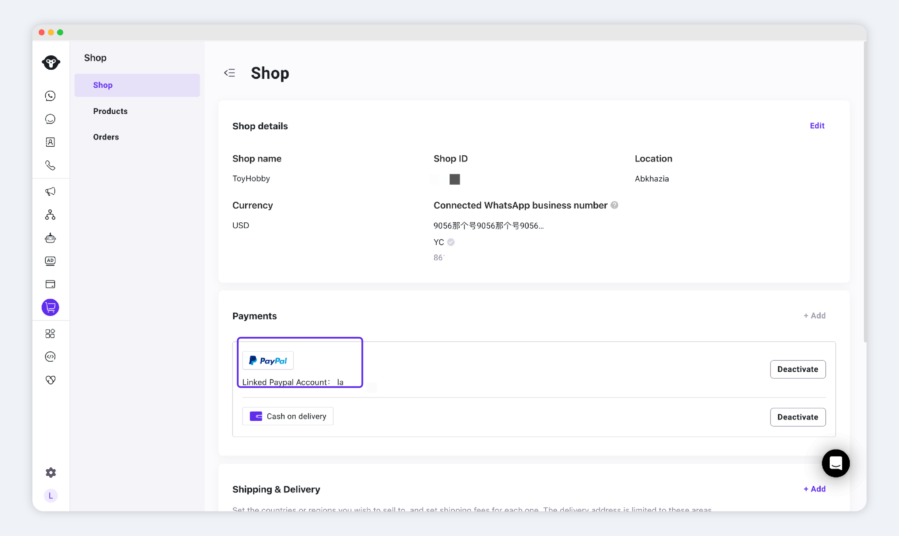Image resolution: width=899 pixels, height=536 pixels.
Task: Open the contacts book icon
Action: pos(50,142)
